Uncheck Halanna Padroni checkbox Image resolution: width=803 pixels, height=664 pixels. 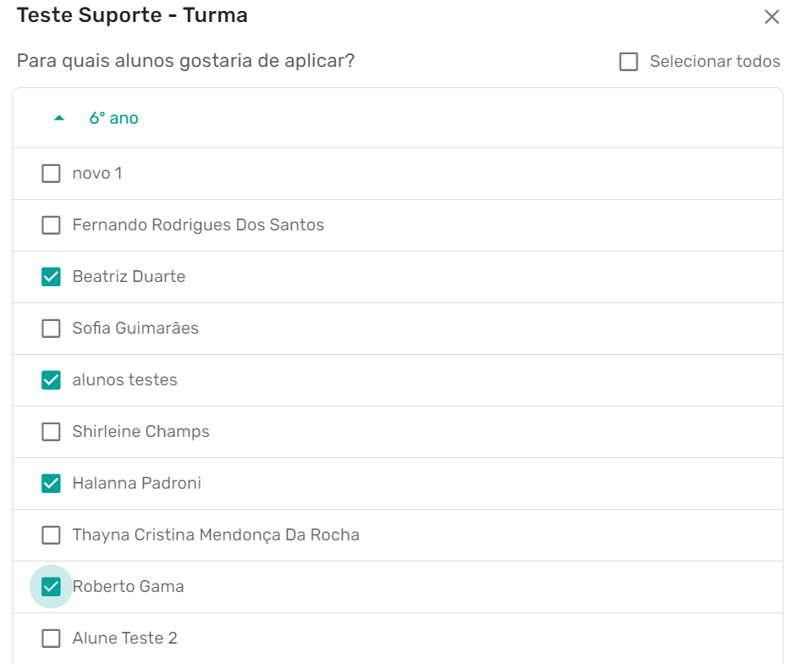pos(52,484)
